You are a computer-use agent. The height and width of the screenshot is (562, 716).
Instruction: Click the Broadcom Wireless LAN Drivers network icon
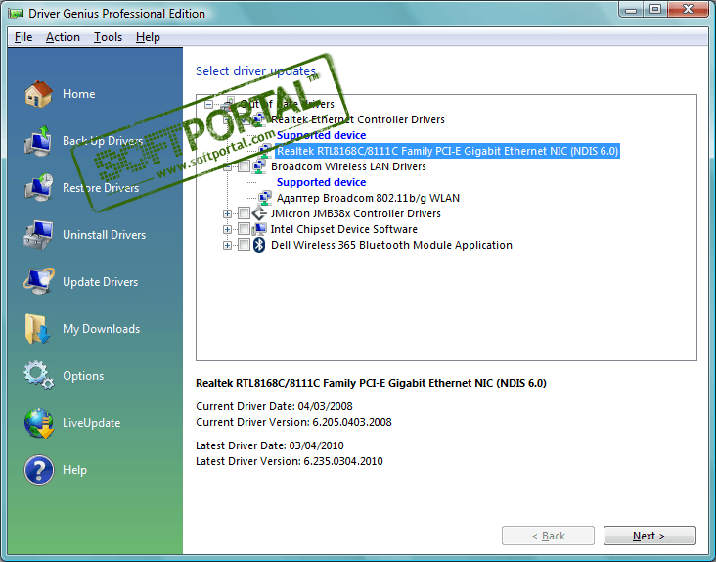pos(259,166)
